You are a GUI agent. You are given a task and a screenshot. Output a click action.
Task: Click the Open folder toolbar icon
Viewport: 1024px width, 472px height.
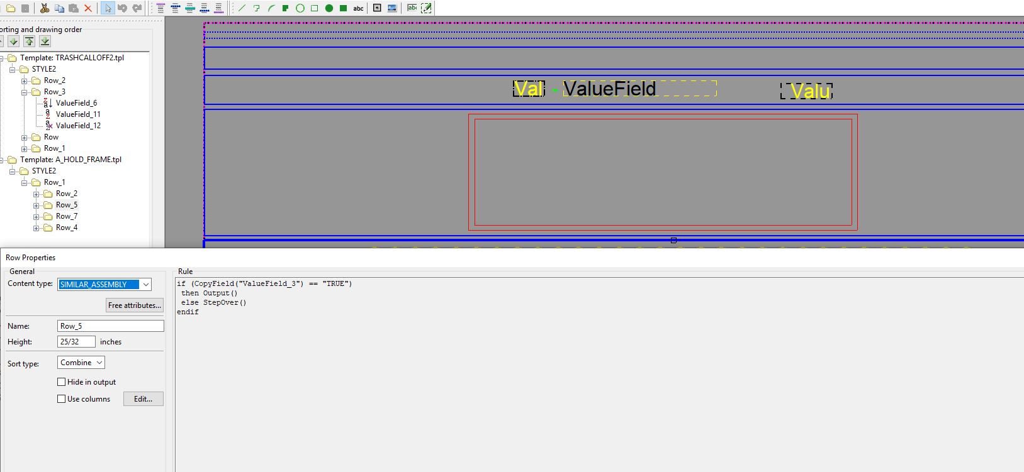pos(11,8)
